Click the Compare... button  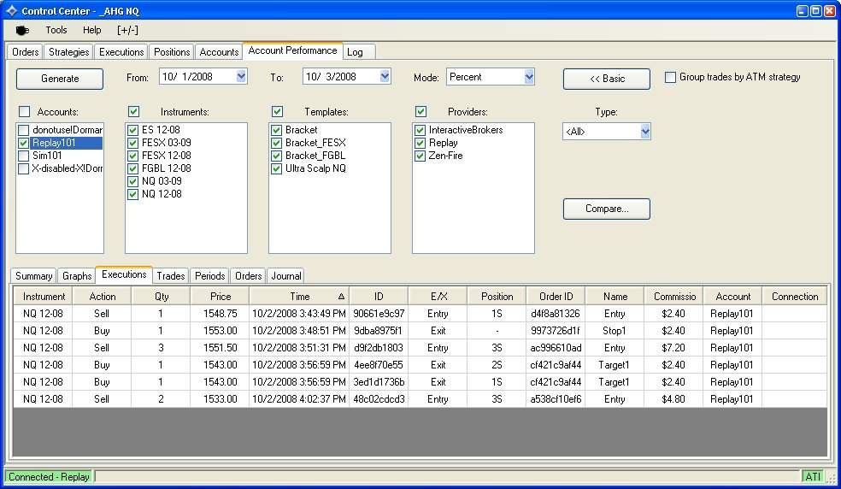point(607,209)
